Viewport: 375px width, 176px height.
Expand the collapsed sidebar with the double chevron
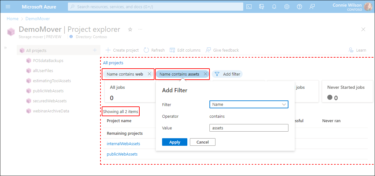coord(5,48)
